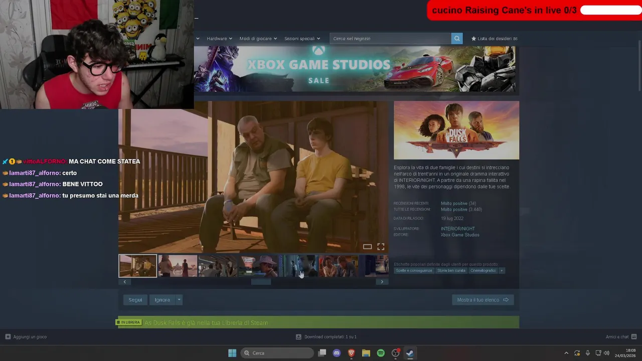Click the Segui button
The image size is (642, 361).
[x=135, y=300]
